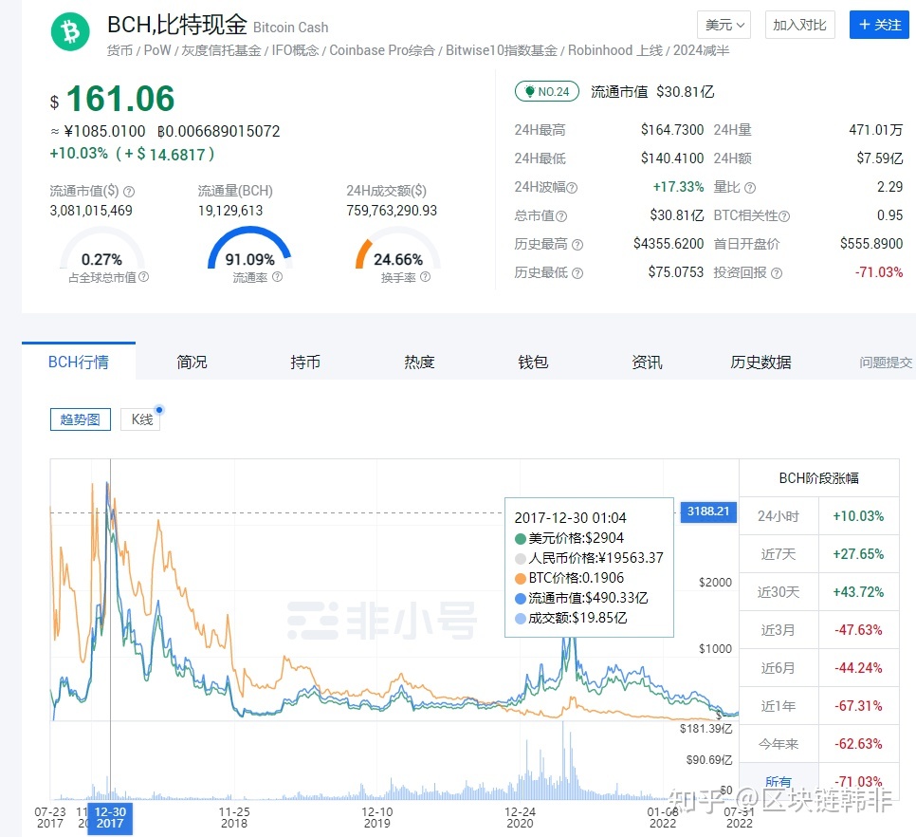Click help icon next to 量比
Image resolution: width=916 pixels, height=837 pixels.
(x=750, y=188)
